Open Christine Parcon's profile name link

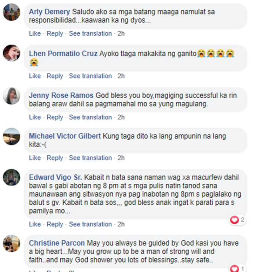pyautogui.click(x=57, y=243)
